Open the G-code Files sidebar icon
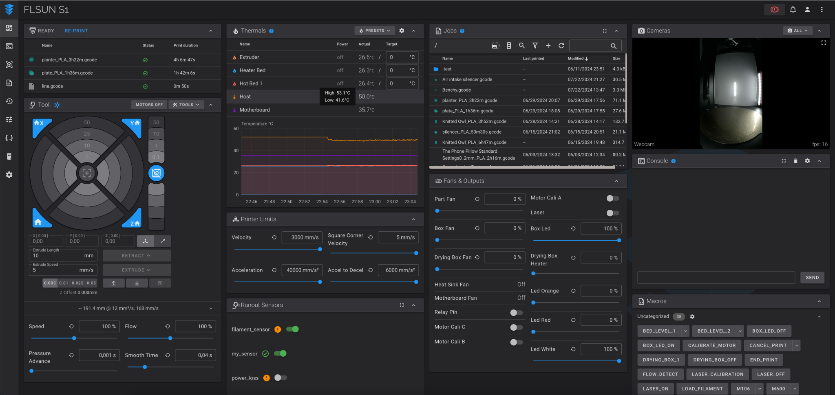This screenshot has width=835, height=395. click(9, 83)
